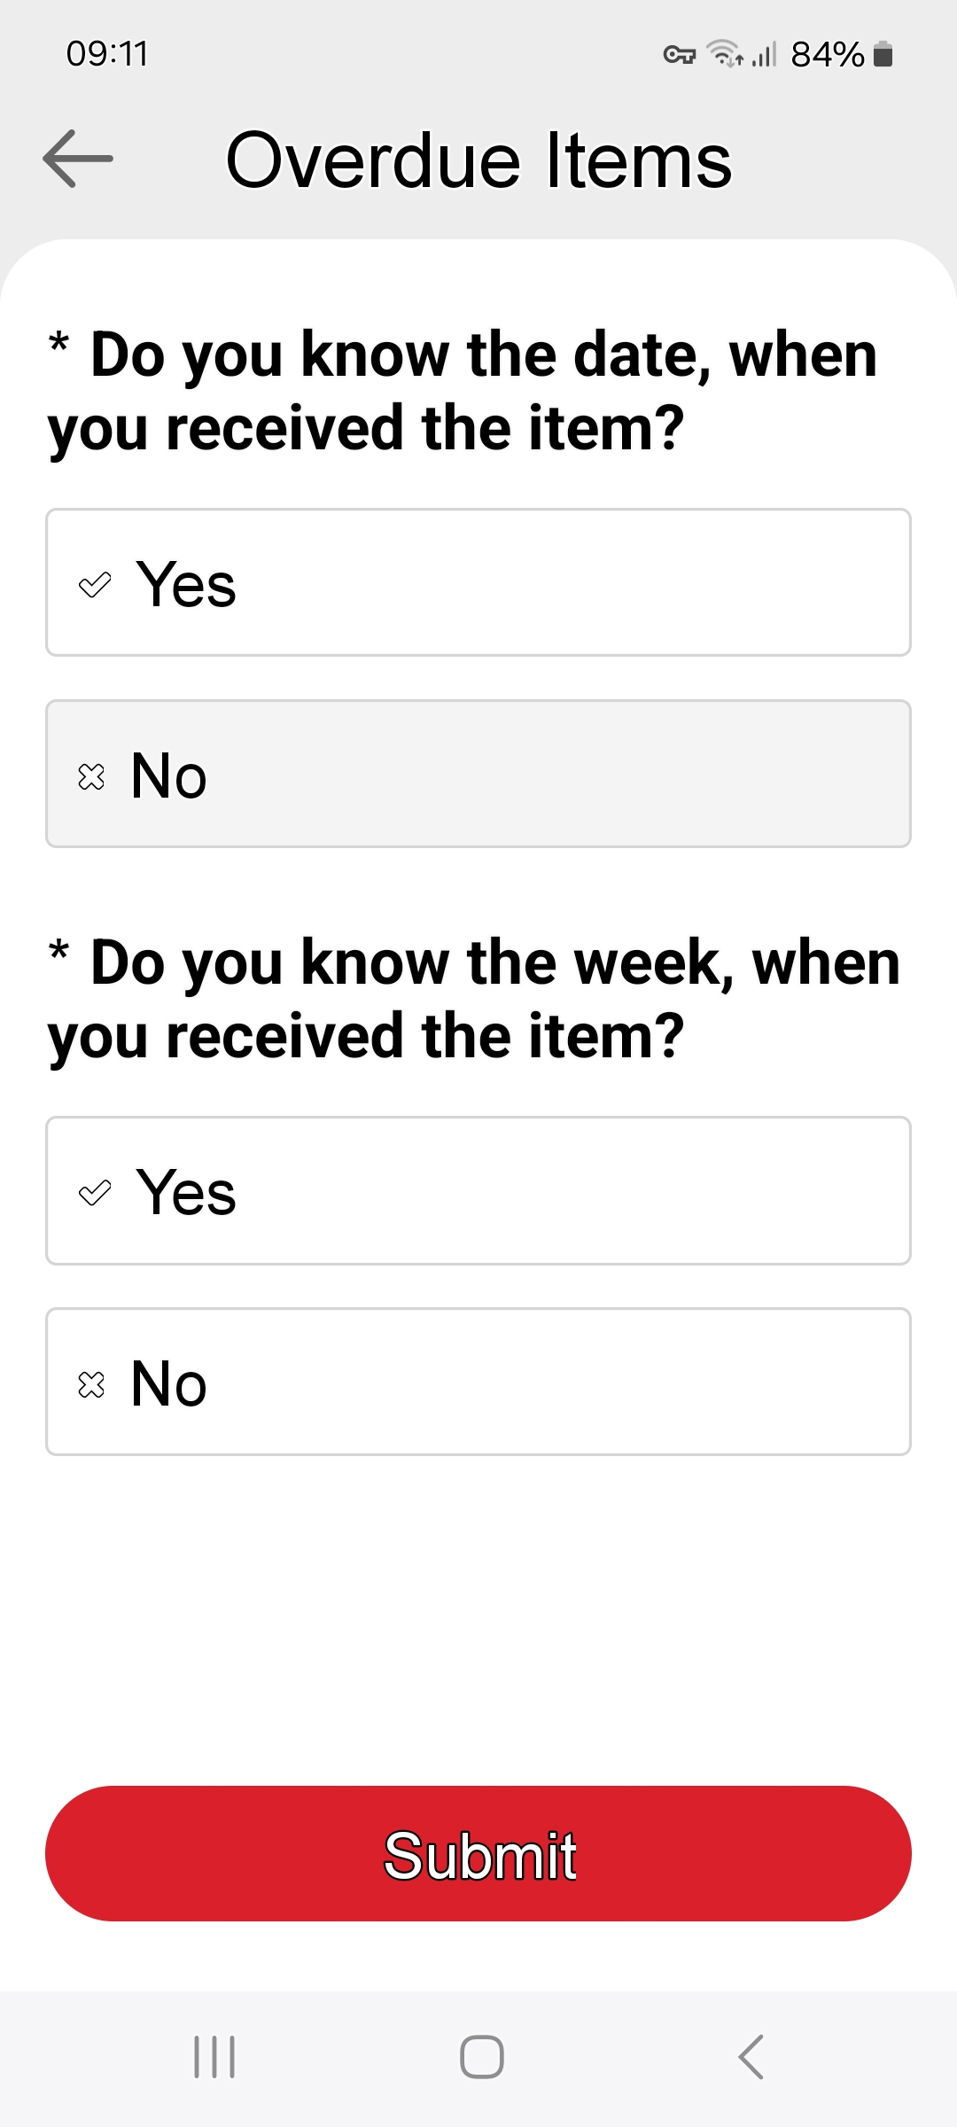This screenshot has height=2127, width=957.
Task: Select Yes for knowing the received week
Action: (x=478, y=1190)
